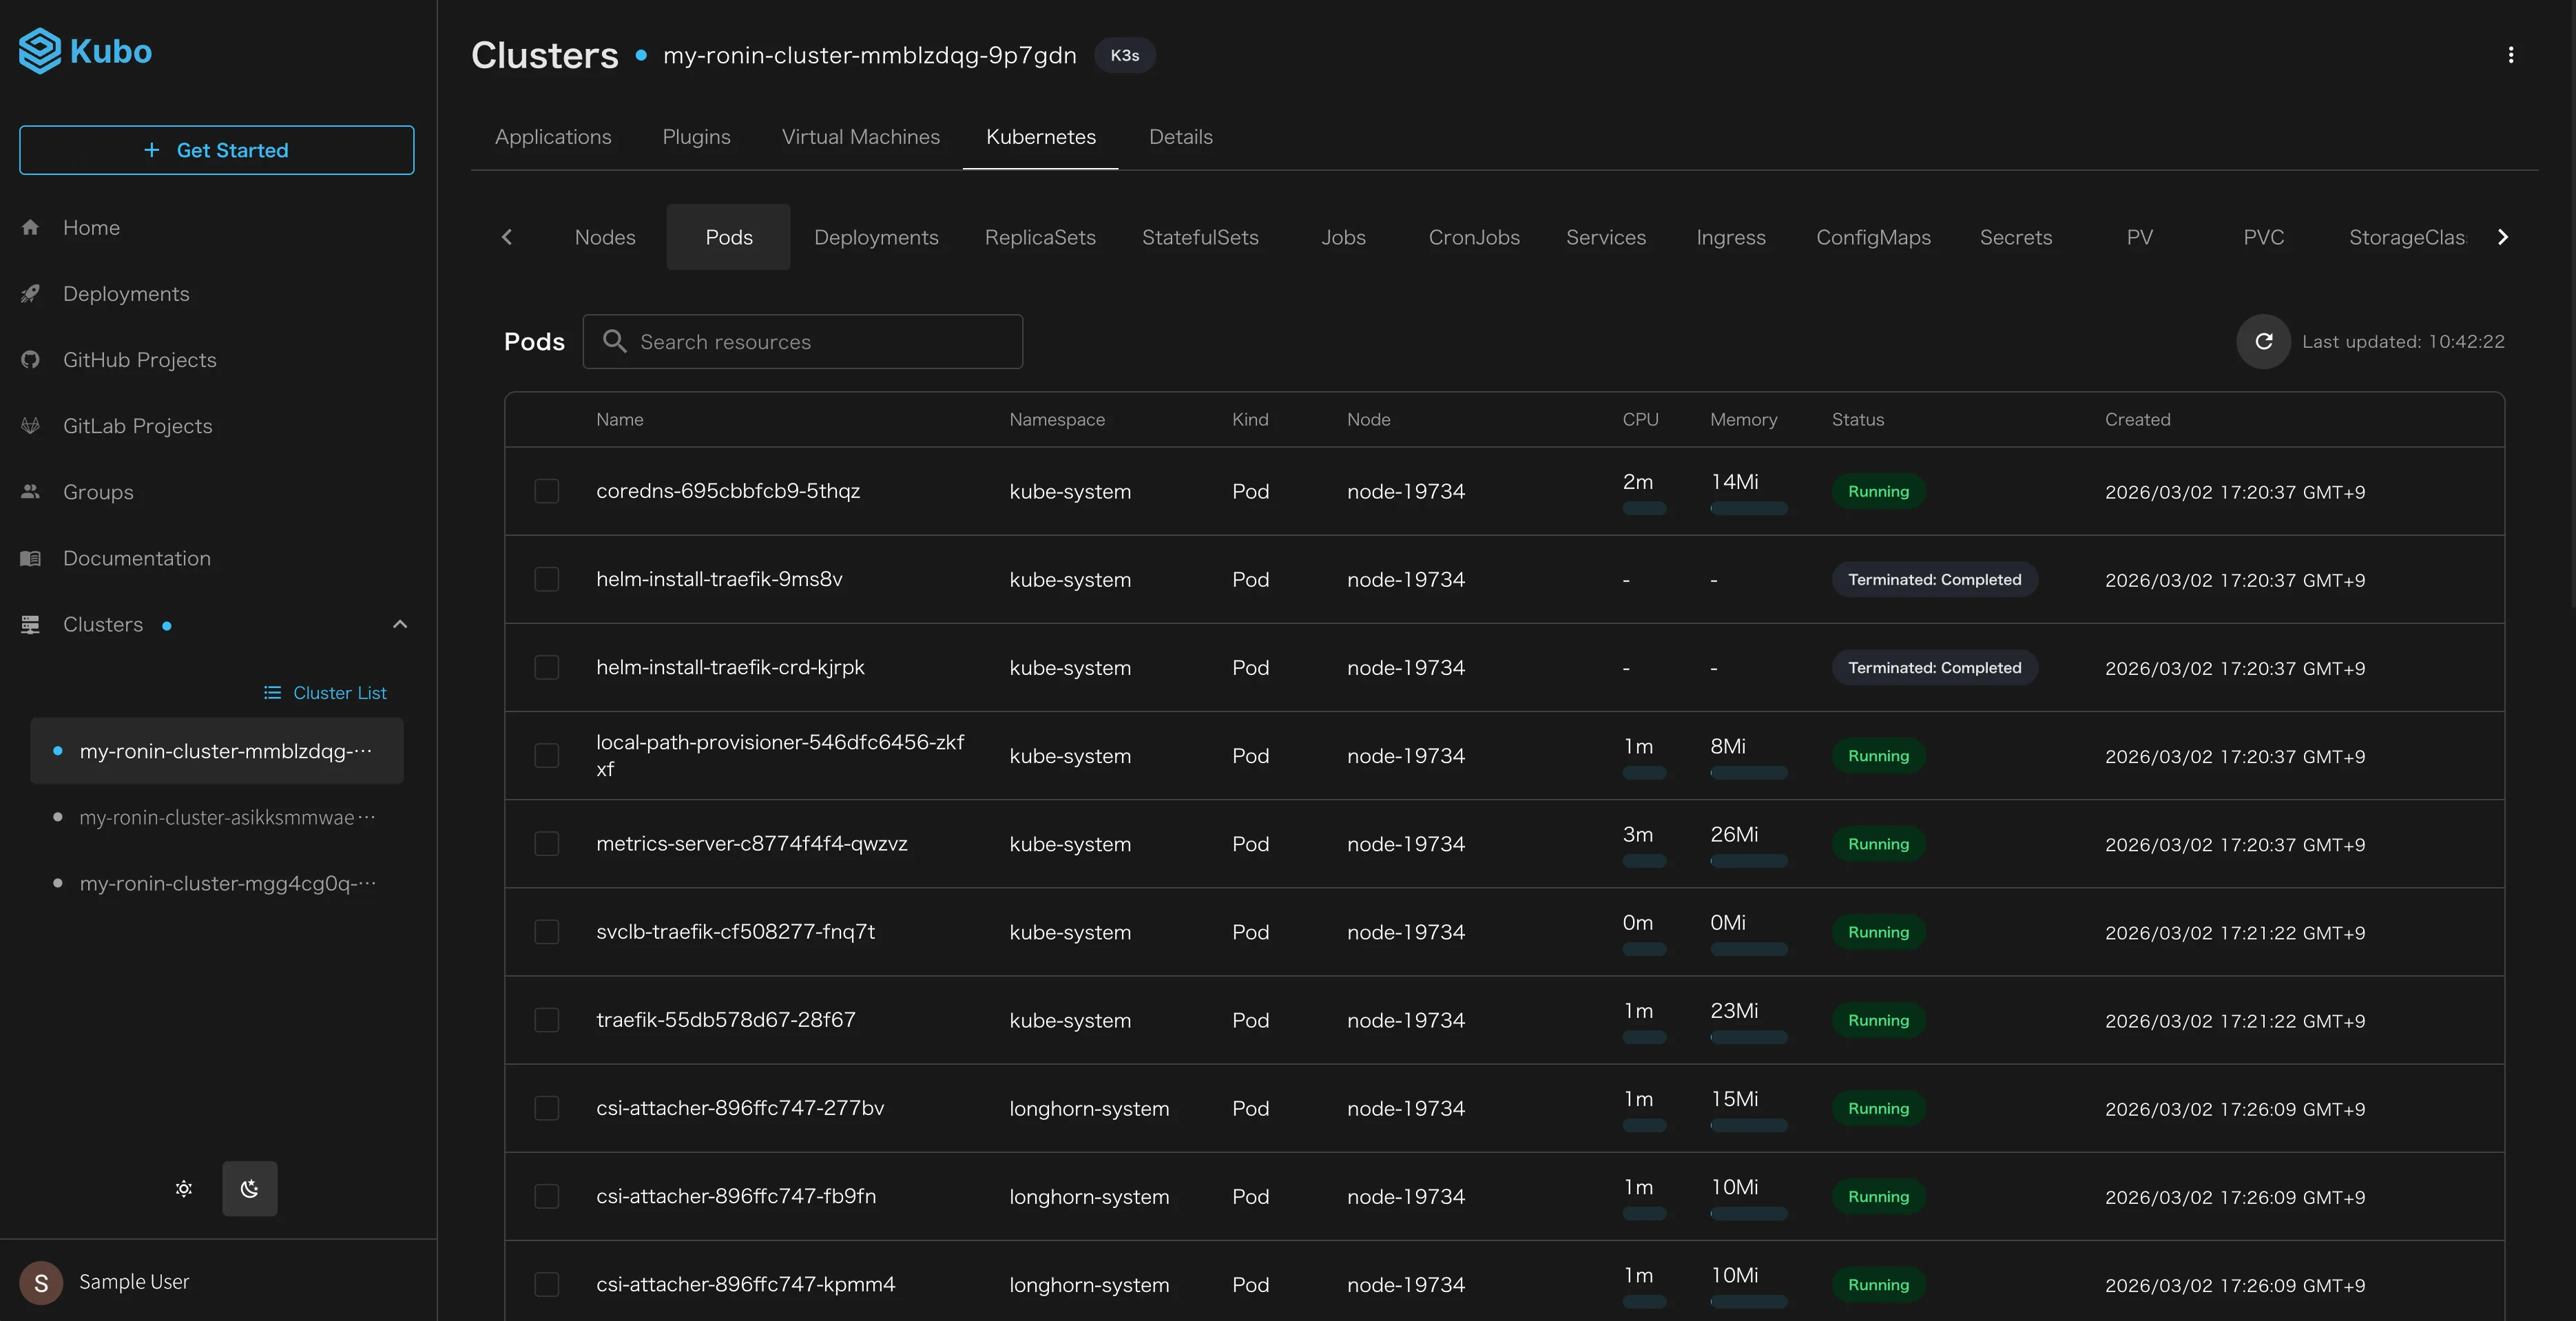Viewport: 2576px width, 1321px height.
Task: Click the Namespace column header
Action: coord(1057,419)
